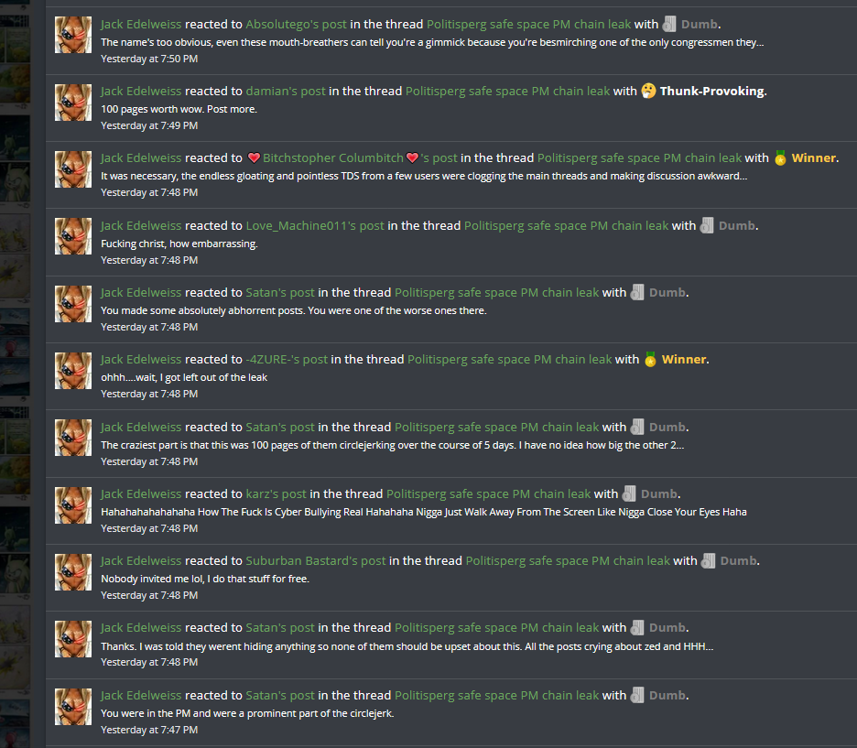This screenshot has height=748, width=857.
Task: Open karz's post link
Action: tap(276, 493)
